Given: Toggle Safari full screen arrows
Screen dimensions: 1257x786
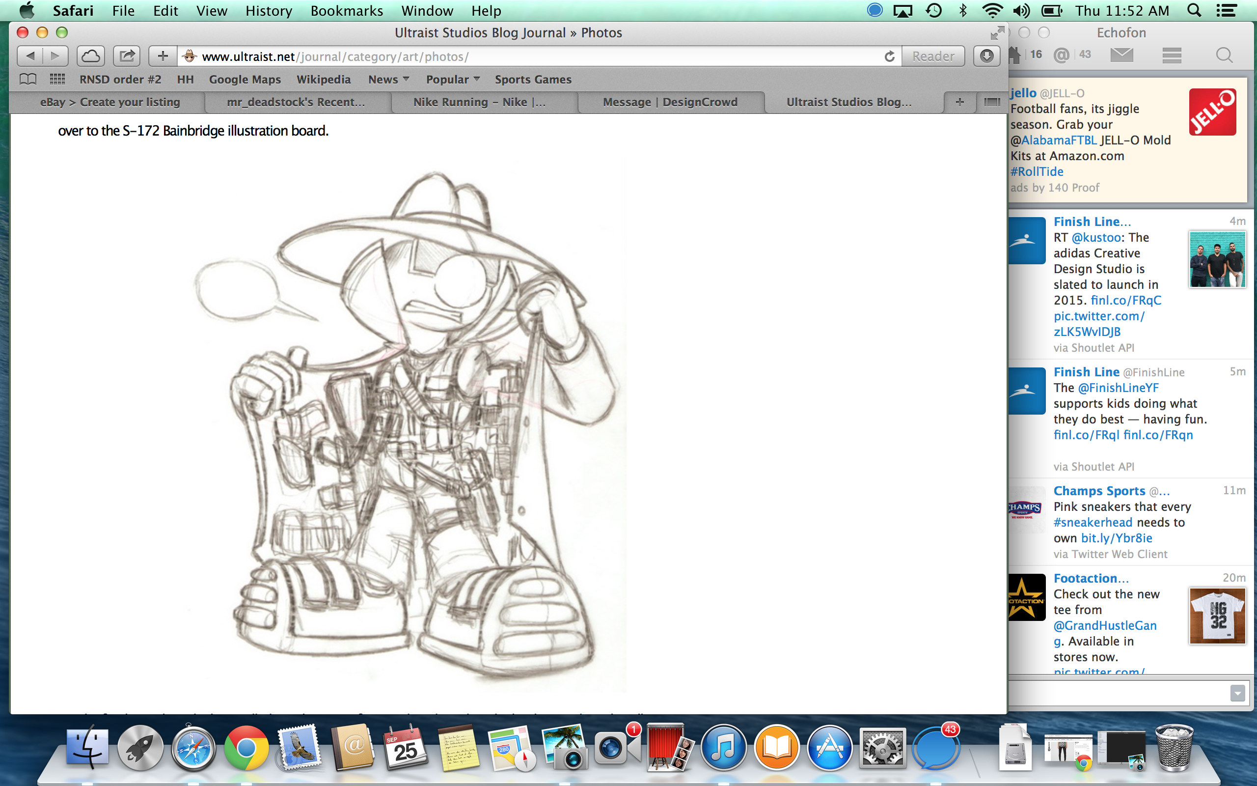Looking at the screenshot, I should click(996, 33).
